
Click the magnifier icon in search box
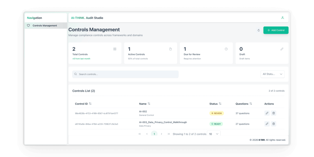[x=76, y=74]
